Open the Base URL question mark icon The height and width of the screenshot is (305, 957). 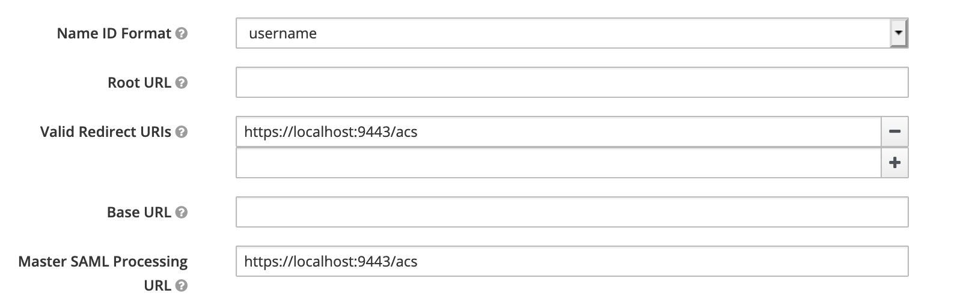click(182, 213)
